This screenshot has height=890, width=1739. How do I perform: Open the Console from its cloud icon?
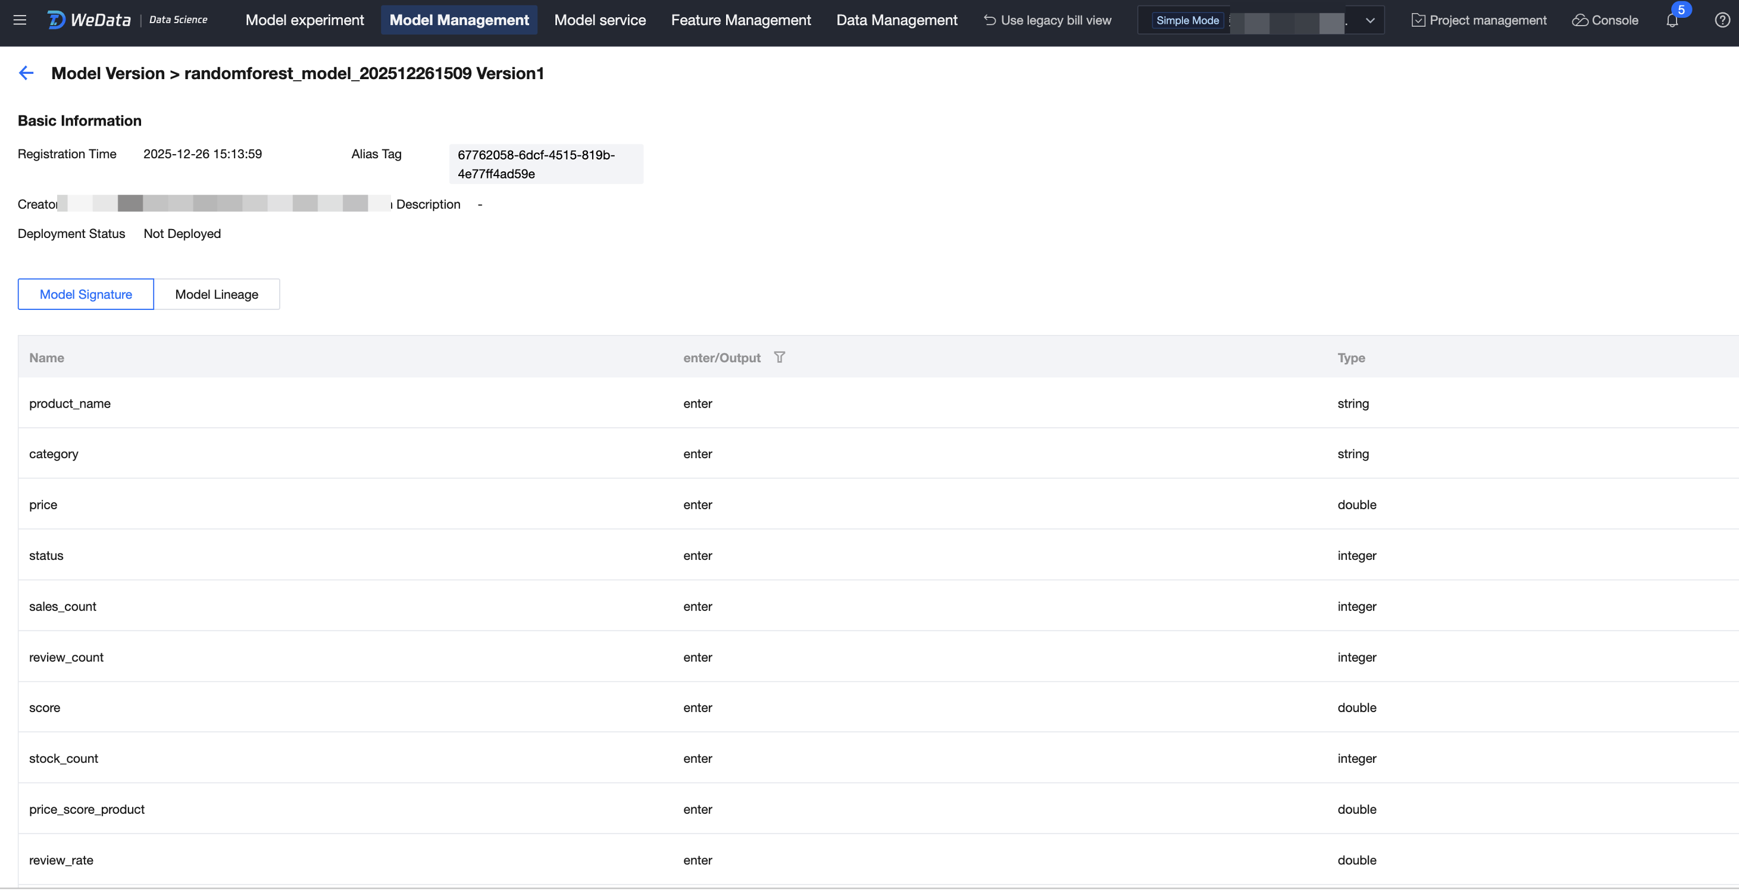point(1580,20)
